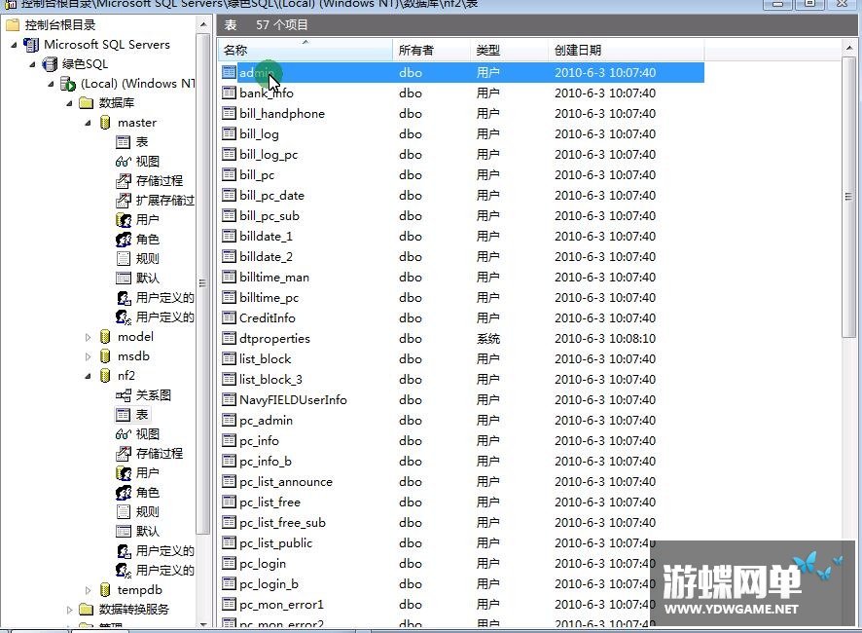The width and height of the screenshot is (862, 633).
Task: Sort by 创建日期 column header
Action: pos(627,50)
